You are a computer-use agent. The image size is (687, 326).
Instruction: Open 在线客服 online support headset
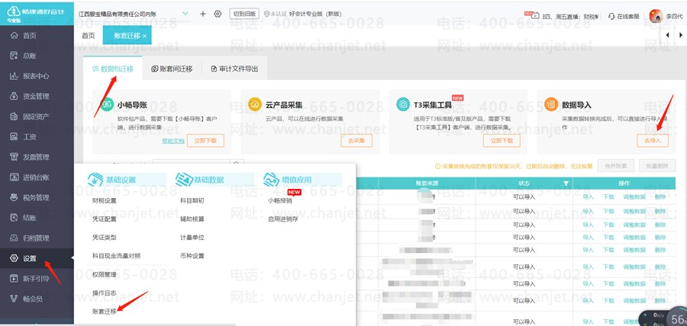pos(624,16)
